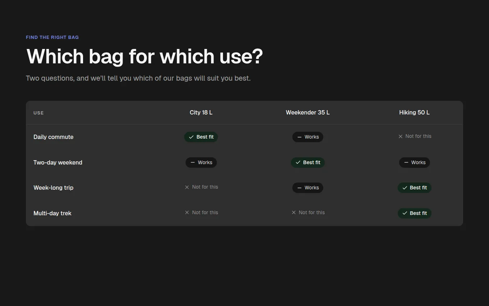Image resolution: width=489 pixels, height=306 pixels.
Task: Click the Daily commute row label
Action: [53, 137]
